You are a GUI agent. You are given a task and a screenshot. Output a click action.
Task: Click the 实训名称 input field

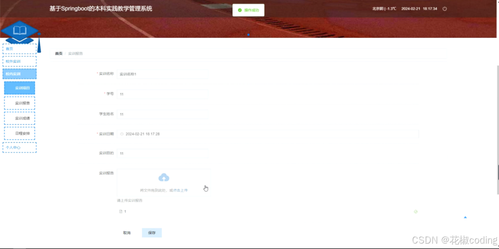coord(162,74)
